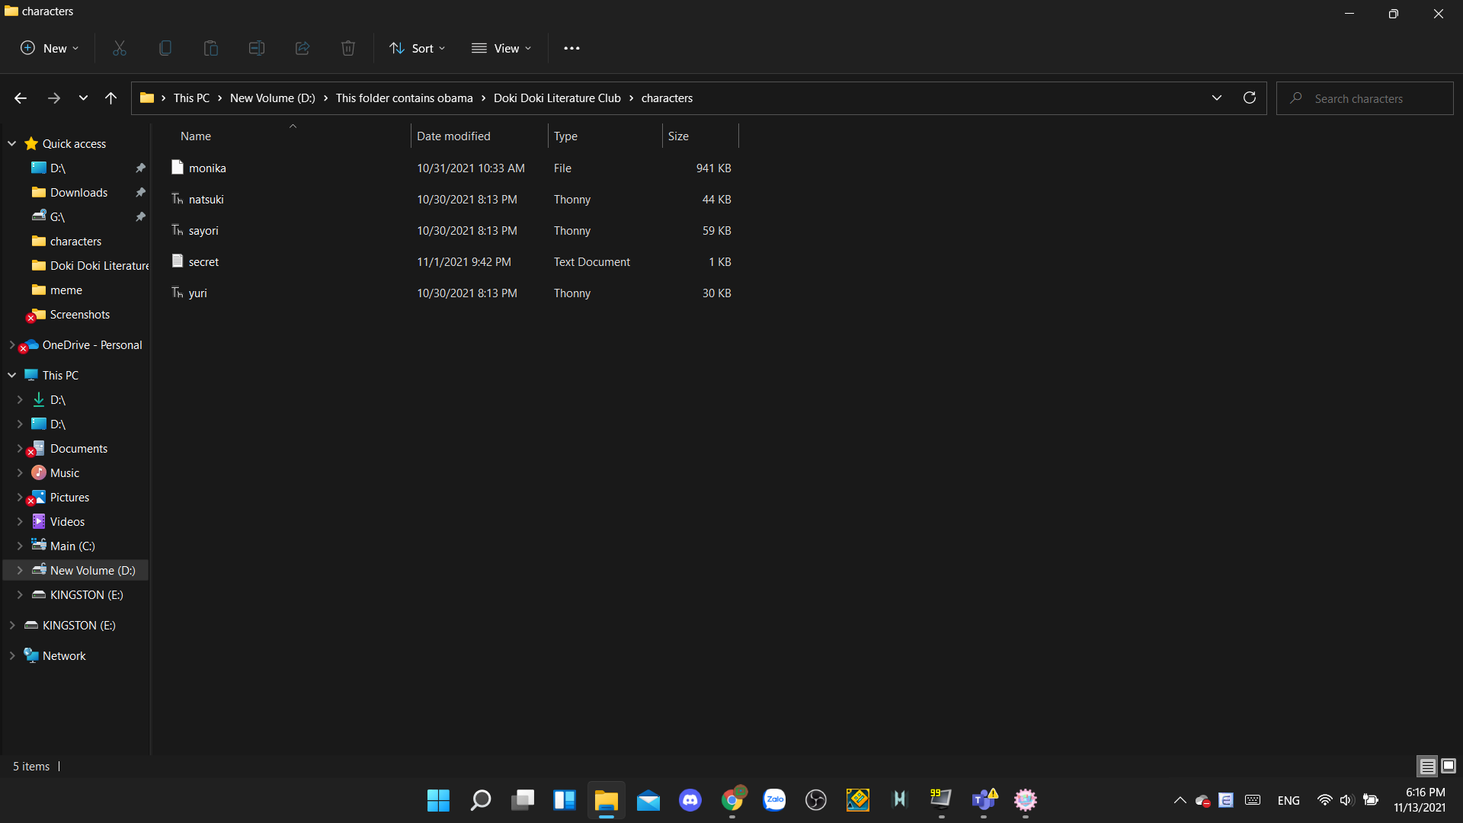This screenshot has width=1463, height=823.
Task: Select the Rename icon in the toolbar
Action: pos(256,47)
